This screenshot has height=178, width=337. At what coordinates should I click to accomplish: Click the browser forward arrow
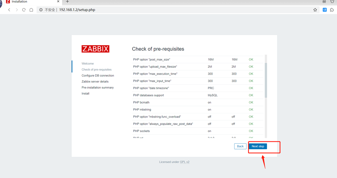point(16,10)
